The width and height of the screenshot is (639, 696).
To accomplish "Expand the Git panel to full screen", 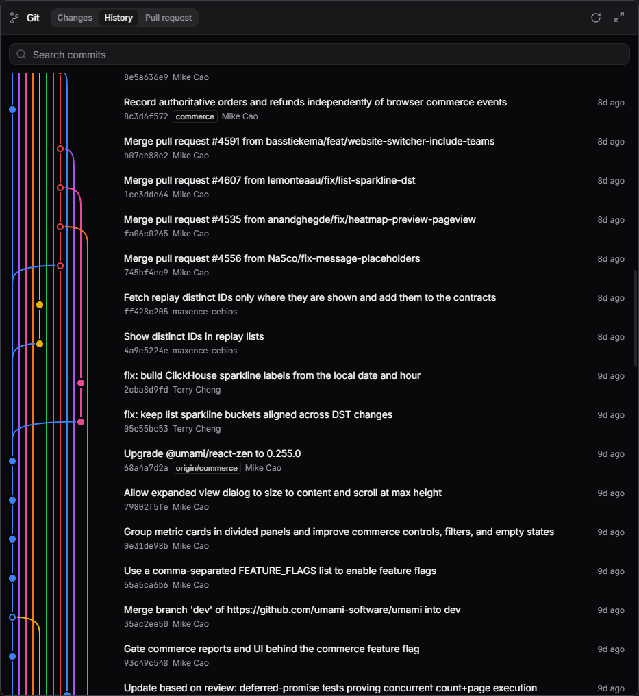I will click(x=619, y=18).
